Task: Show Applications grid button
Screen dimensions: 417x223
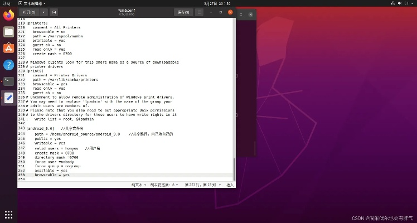Action: point(8,215)
